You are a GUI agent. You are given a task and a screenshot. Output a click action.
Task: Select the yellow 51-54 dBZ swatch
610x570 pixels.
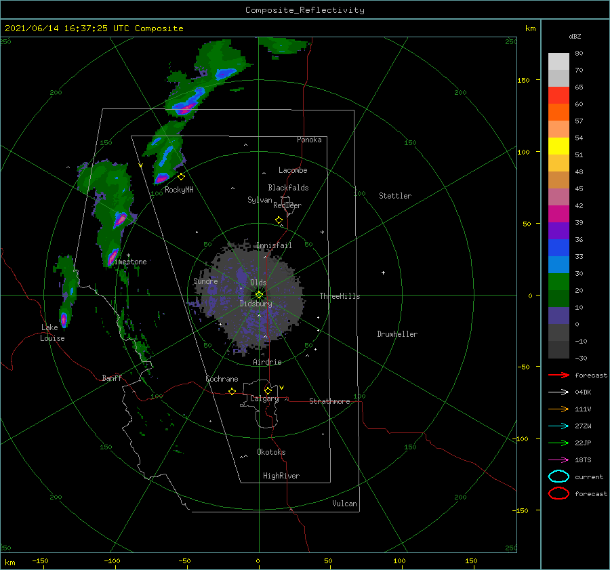click(558, 146)
